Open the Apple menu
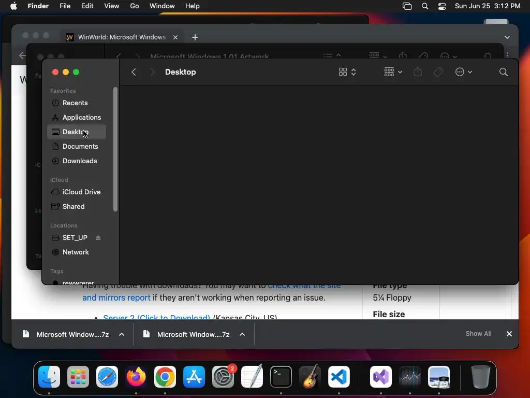The width and height of the screenshot is (530, 398). 13,6
